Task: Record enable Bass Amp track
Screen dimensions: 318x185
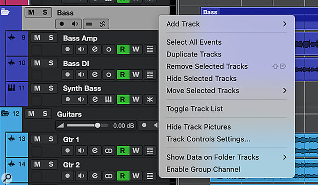Action: click(x=68, y=49)
